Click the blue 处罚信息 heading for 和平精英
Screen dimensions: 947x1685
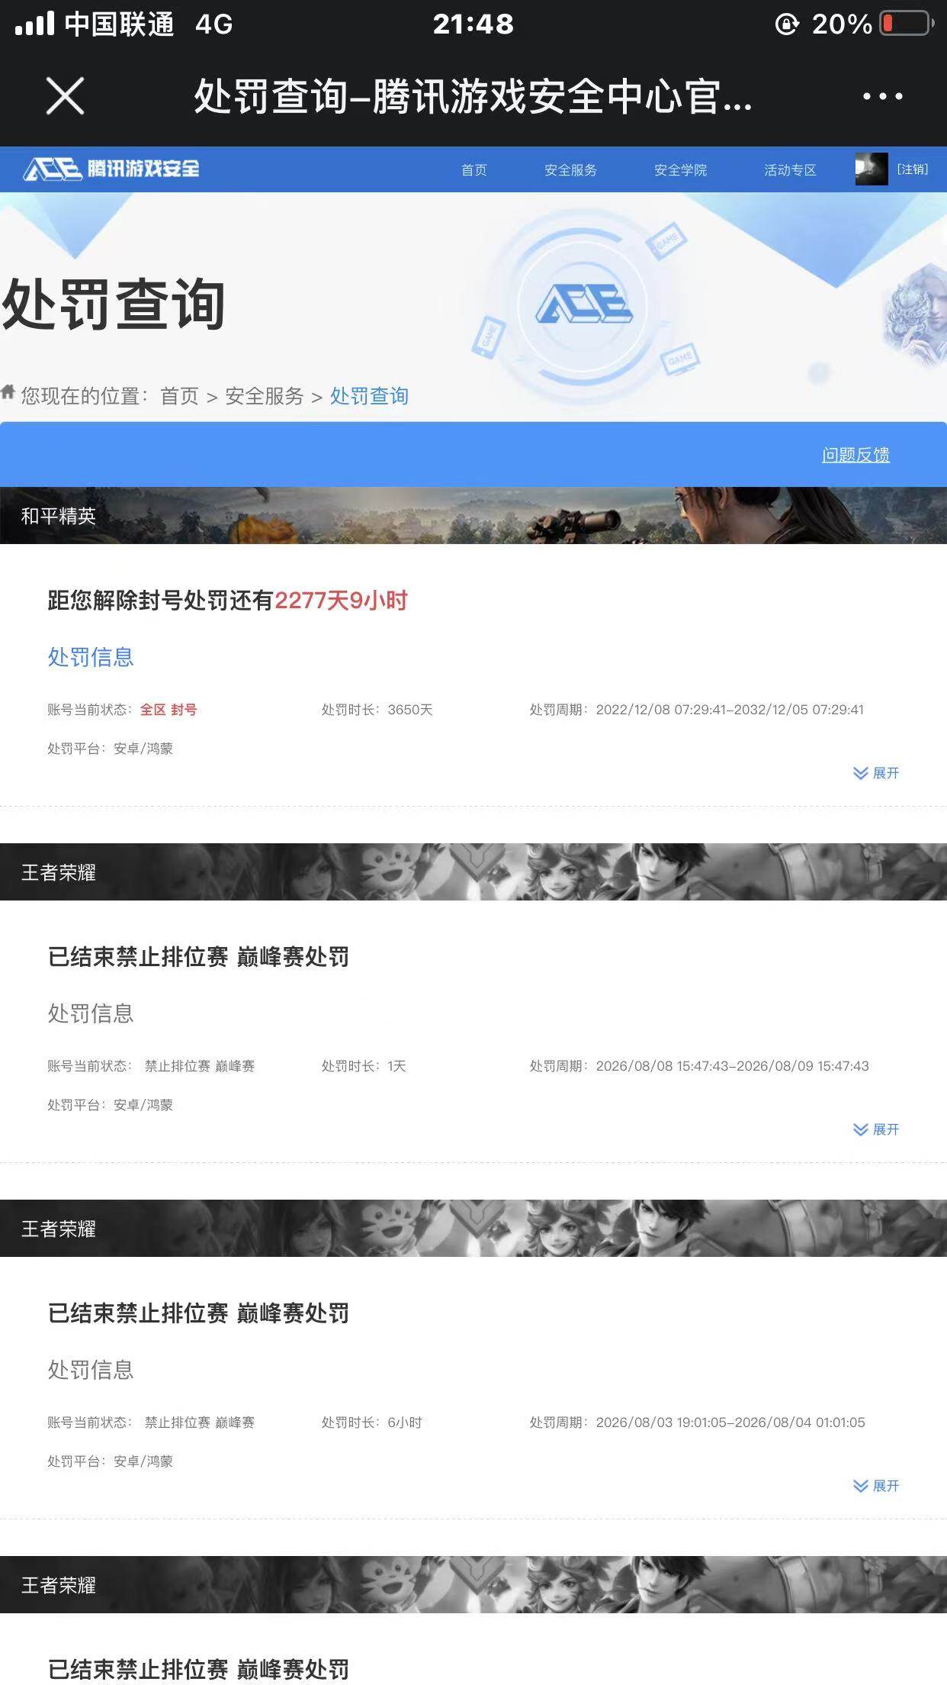pos(91,657)
